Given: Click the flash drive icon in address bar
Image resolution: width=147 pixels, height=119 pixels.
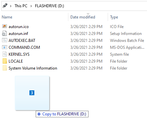Looking at the screenshot, I should (5, 6).
